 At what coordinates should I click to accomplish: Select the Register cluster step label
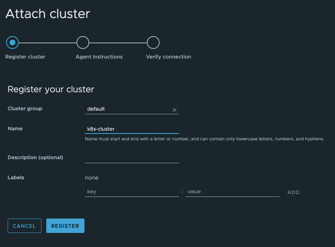coord(25,57)
